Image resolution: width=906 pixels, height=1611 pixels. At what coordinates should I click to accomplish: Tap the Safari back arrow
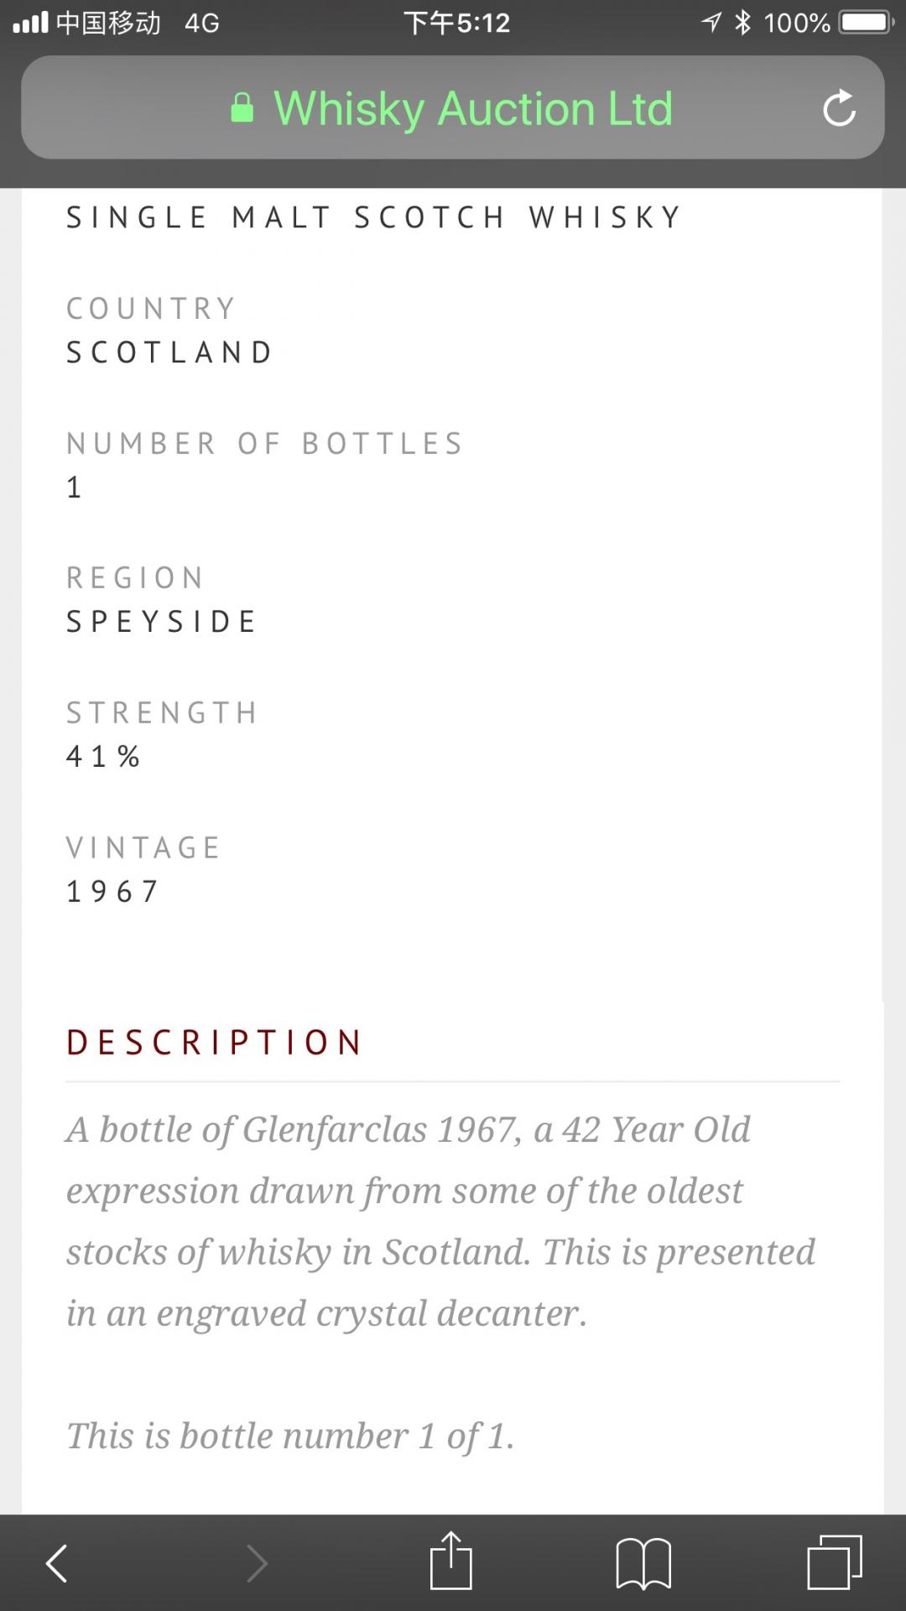tap(57, 1563)
